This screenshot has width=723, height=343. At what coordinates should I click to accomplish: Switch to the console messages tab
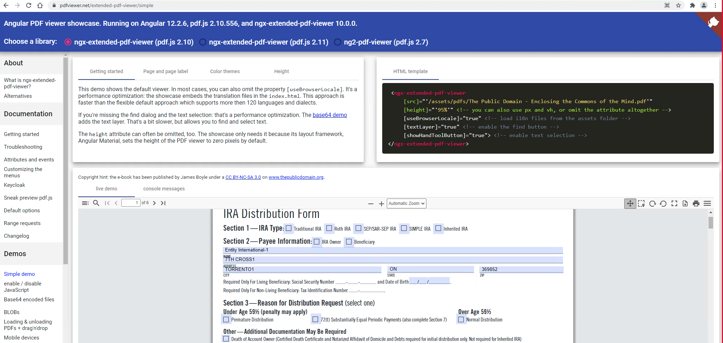tap(164, 189)
